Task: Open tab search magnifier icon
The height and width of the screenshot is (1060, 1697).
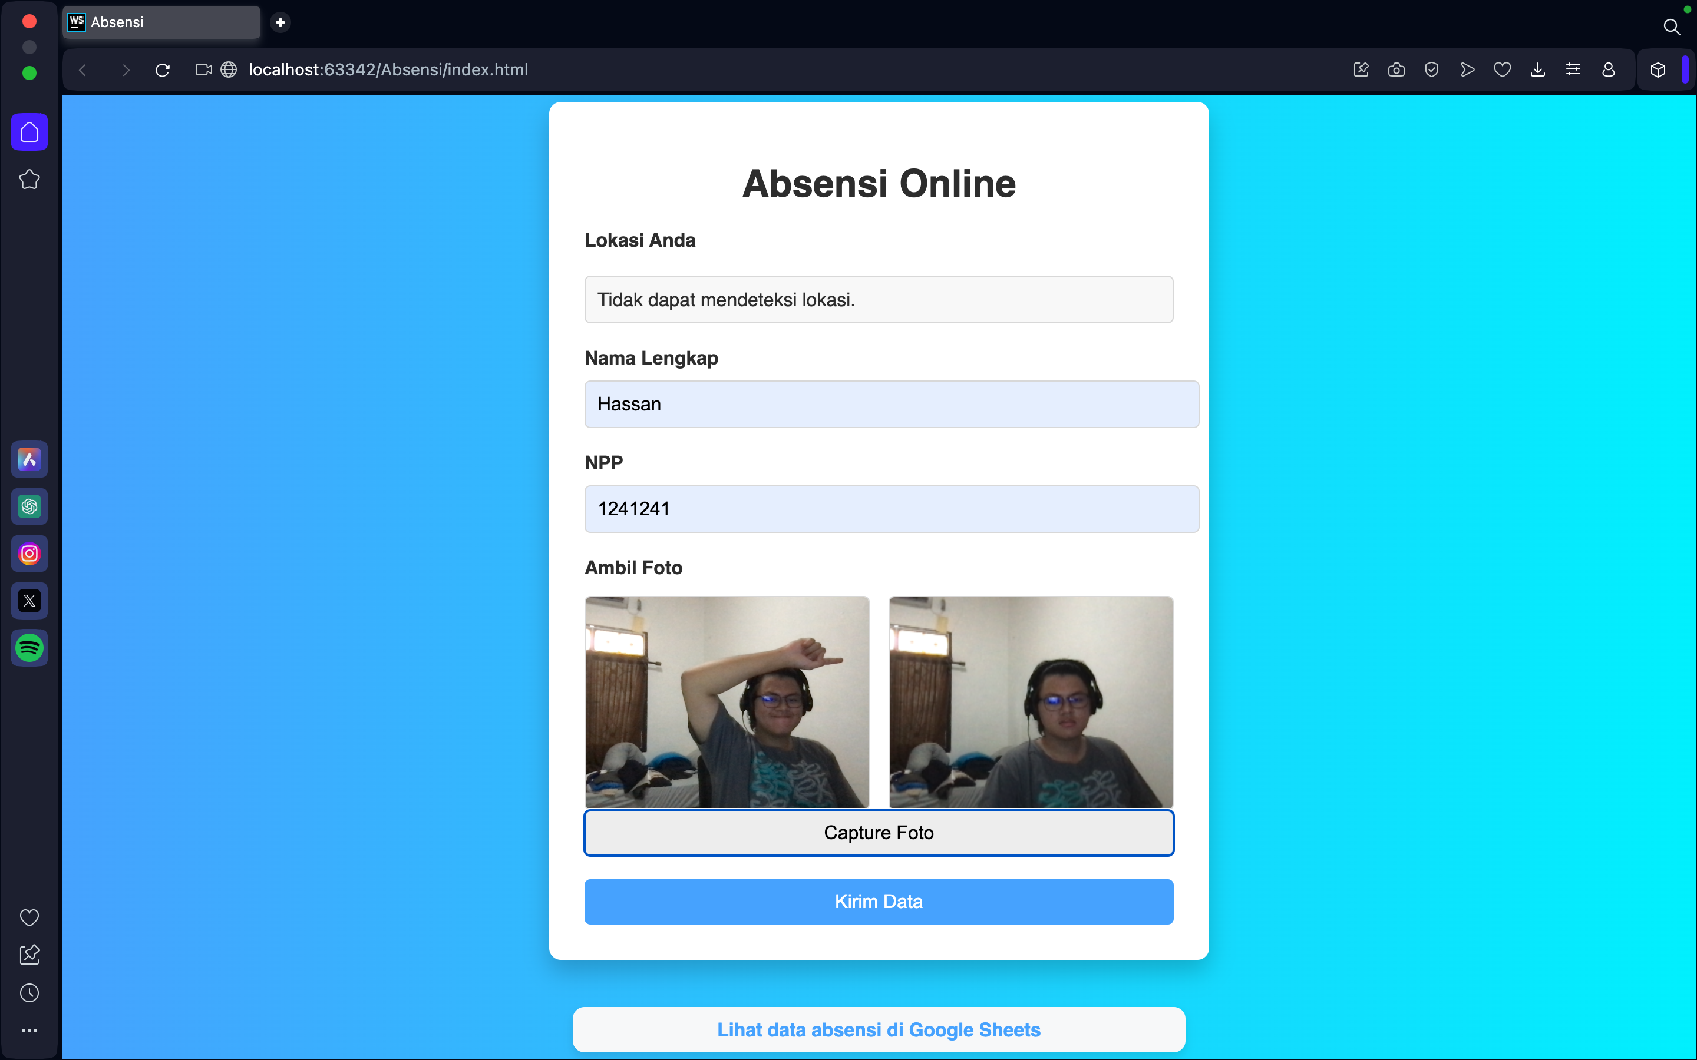Action: pyautogui.click(x=1672, y=26)
